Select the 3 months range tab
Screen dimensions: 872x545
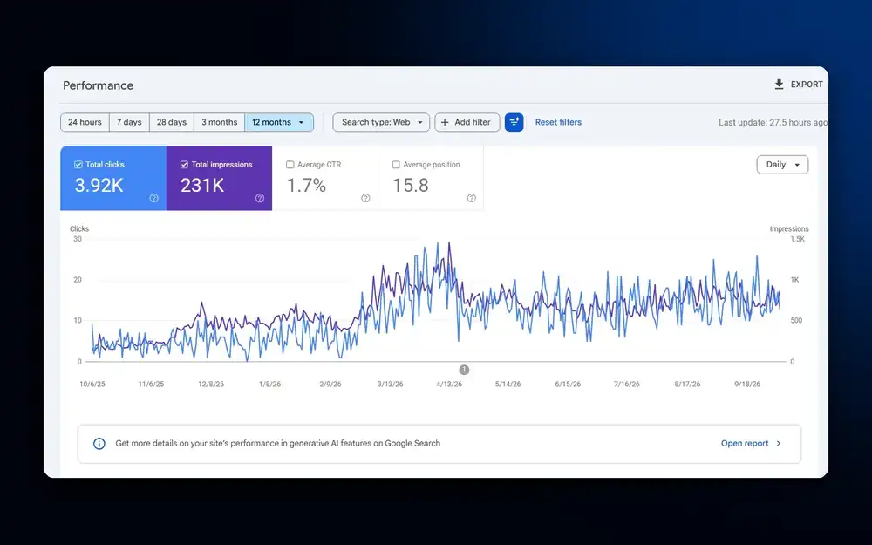tap(219, 122)
